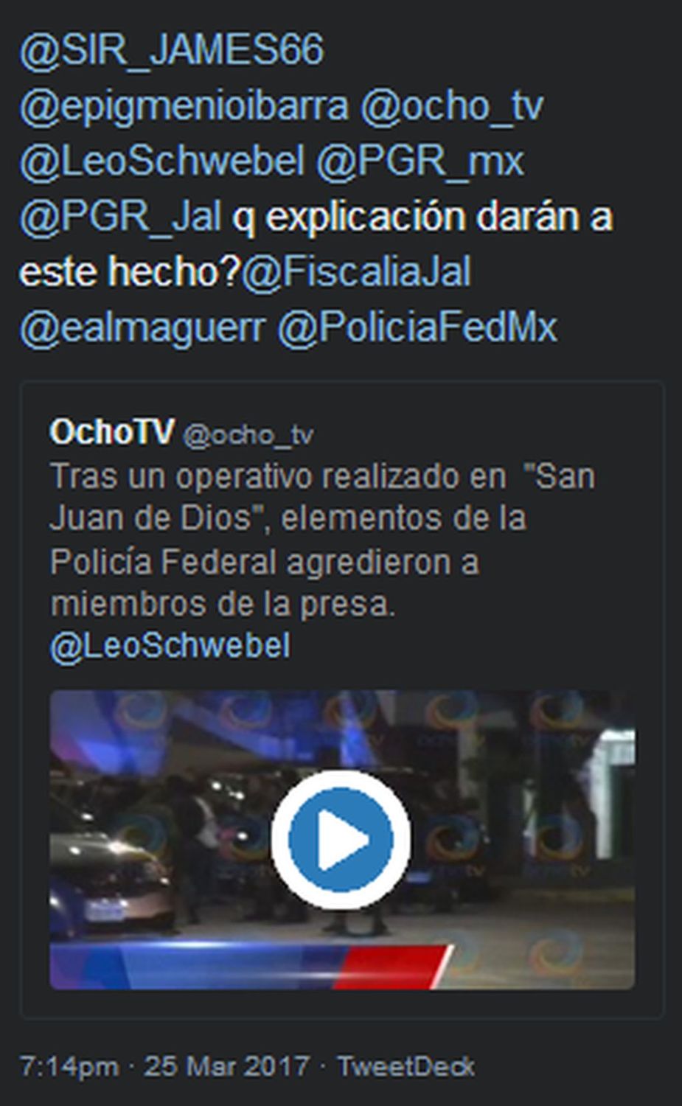Open the @PGR_Jal mention

tap(120, 217)
